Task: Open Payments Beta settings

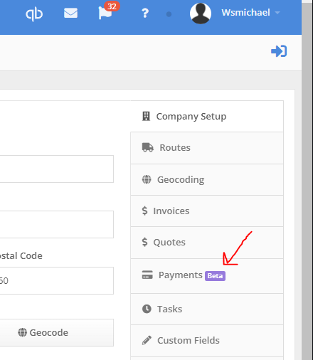Action: [207, 276]
